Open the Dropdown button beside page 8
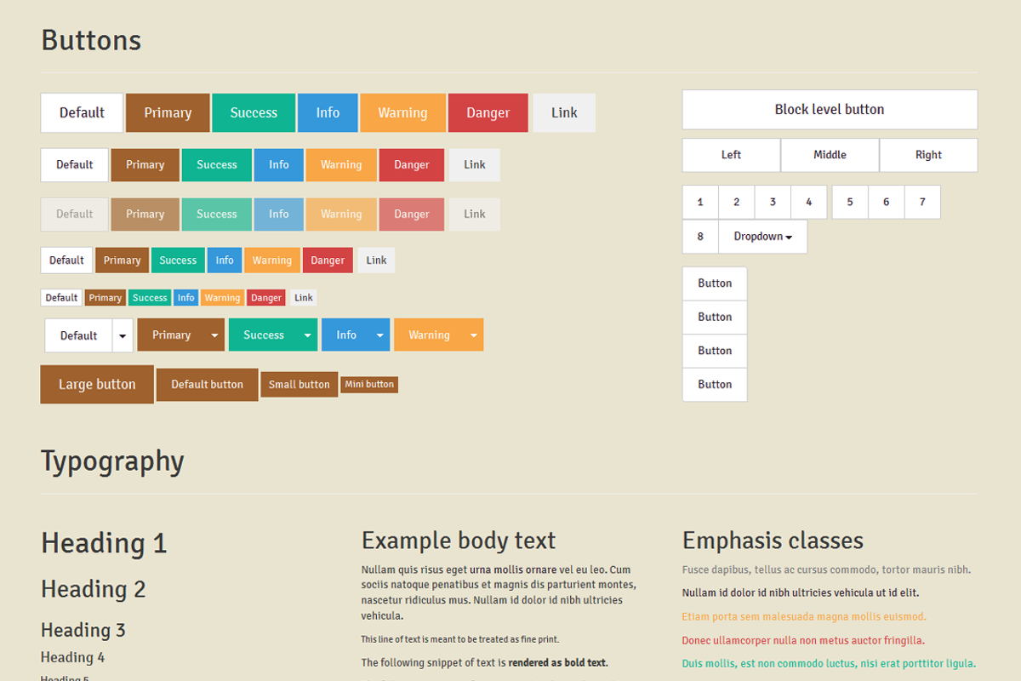The image size is (1021, 681). [x=763, y=237]
